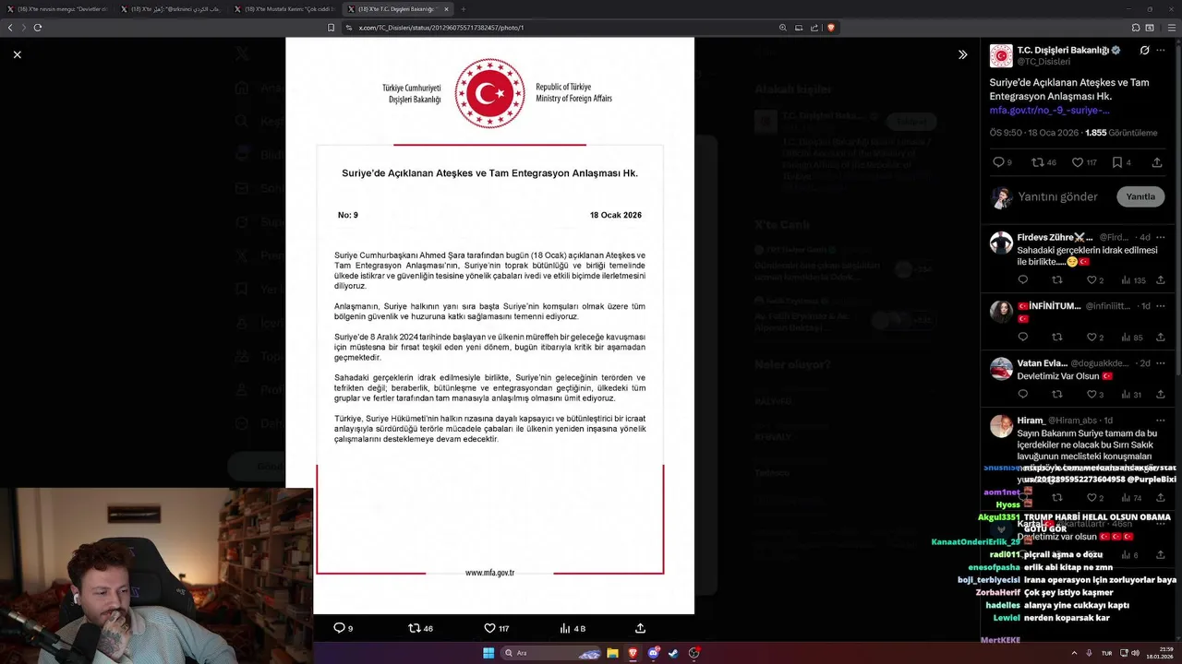Share the ministry tweet from sidebar
1182x664 pixels.
[x=1156, y=162]
